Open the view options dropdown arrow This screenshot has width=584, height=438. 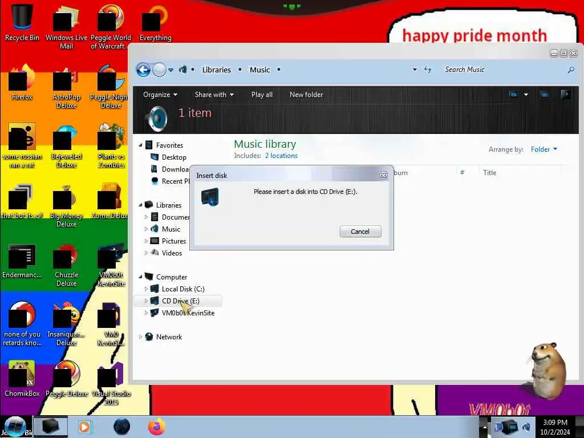526,95
